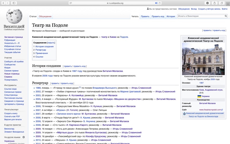Open the Safari downloads icon
This screenshot has width=230, height=144.
point(207,3)
